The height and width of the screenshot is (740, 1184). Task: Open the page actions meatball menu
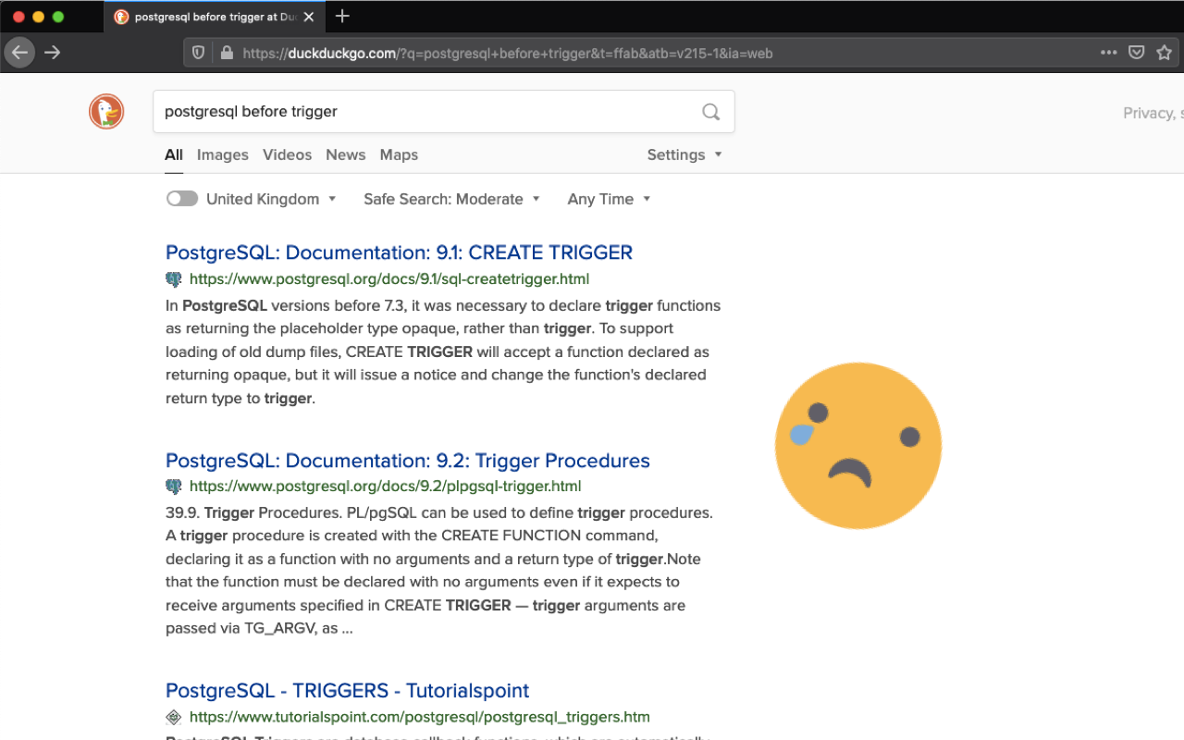[x=1109, y=52]
